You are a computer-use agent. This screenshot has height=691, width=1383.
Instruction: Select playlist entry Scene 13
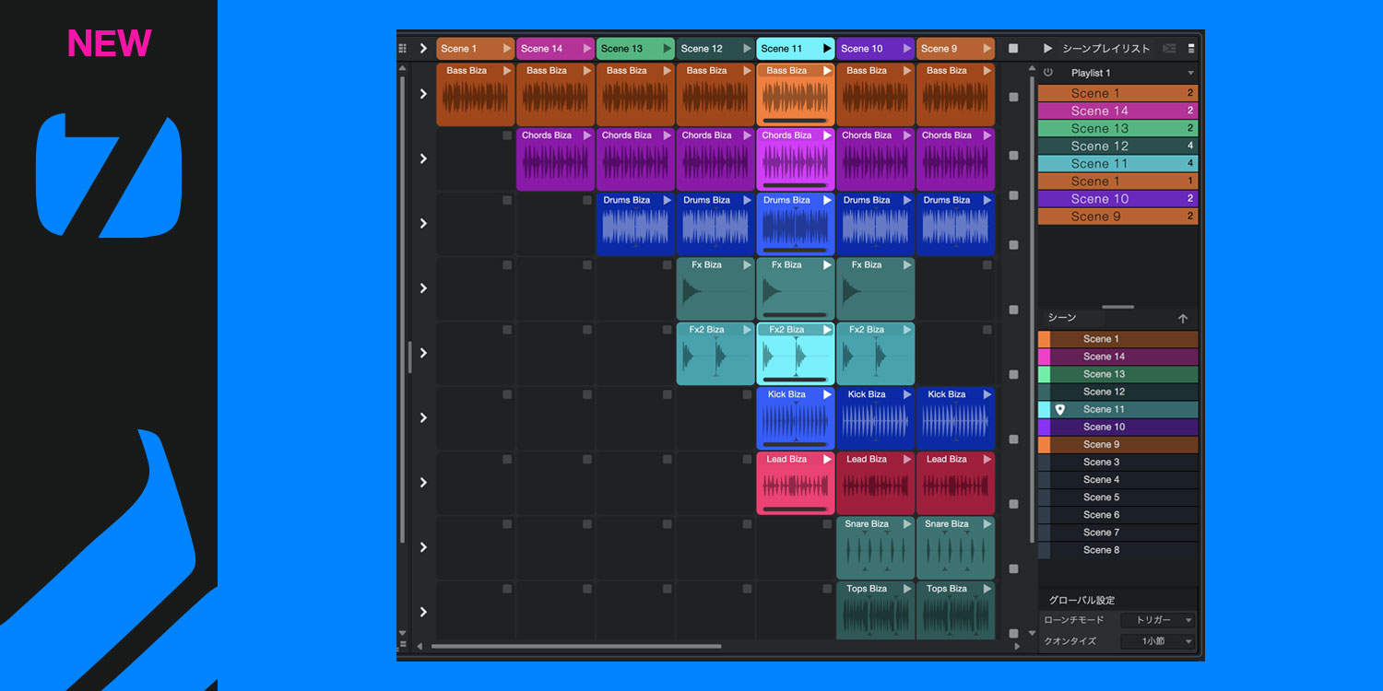coord(1117,128)
